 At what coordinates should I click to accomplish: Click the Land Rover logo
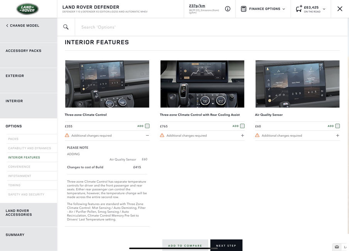coord(27,9)
